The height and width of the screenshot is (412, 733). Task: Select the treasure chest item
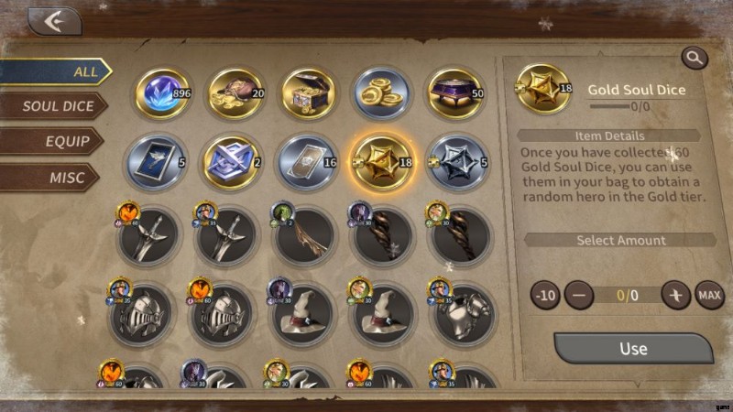pyautogui.click(x=308, y=93)
